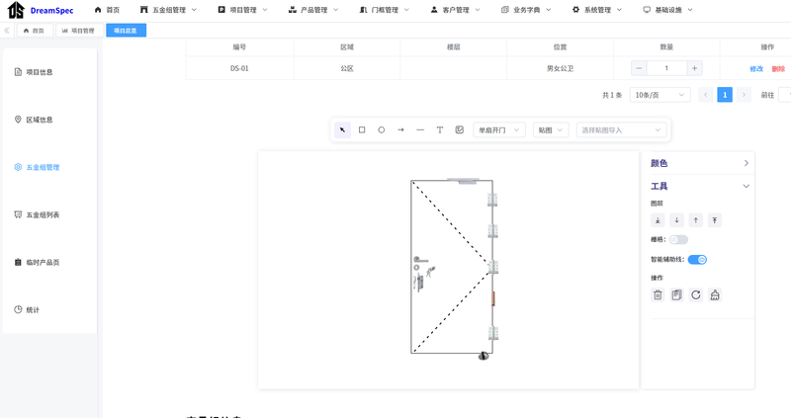Open the 产品管理 top menu

(313, 10)
